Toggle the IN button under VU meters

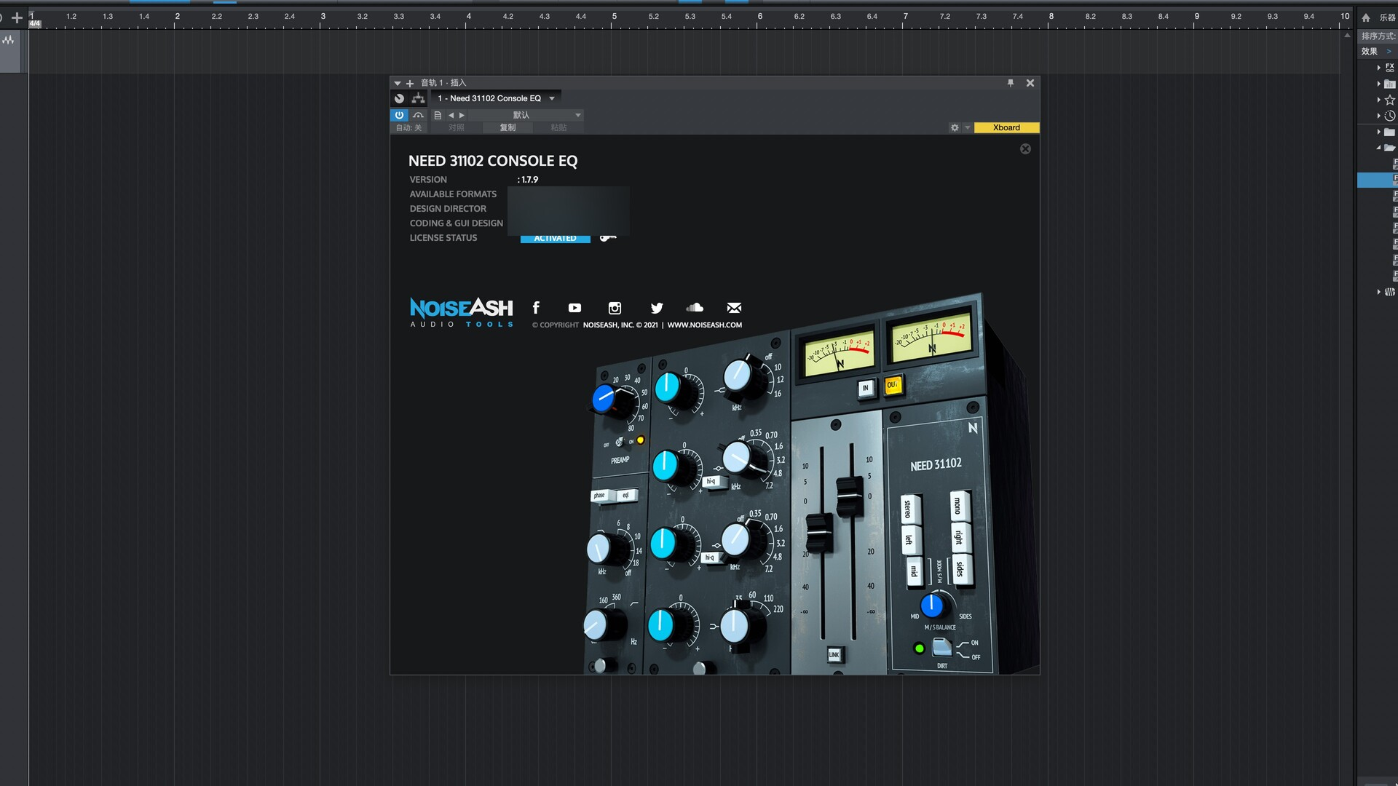pos(866,388)
